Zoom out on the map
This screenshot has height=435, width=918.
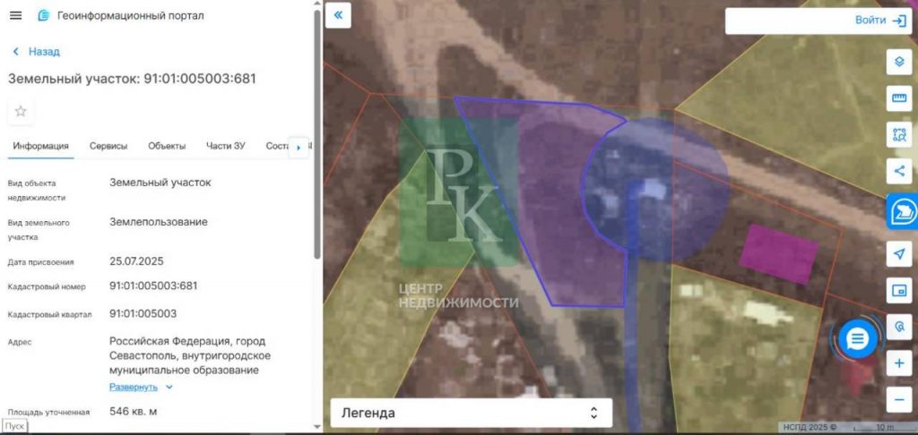tap(899, 399)
